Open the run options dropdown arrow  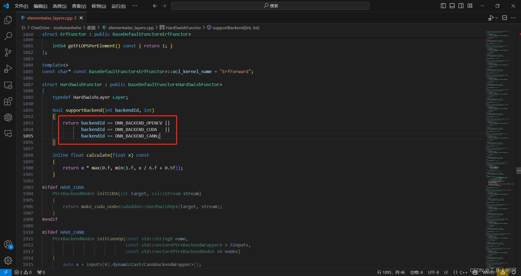(497, 18)
